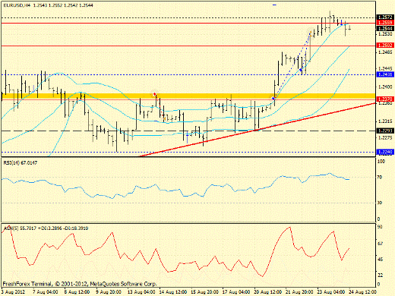395x296 pixels.
Task: Click the 7 Aug 04:00 time label
Action: [x=46, y=292]
